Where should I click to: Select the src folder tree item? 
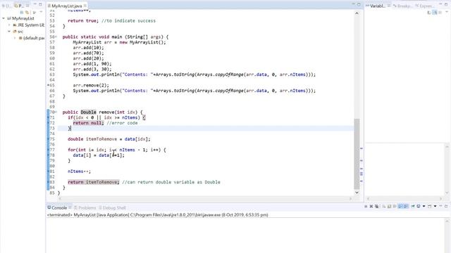(x=18, y=32)
